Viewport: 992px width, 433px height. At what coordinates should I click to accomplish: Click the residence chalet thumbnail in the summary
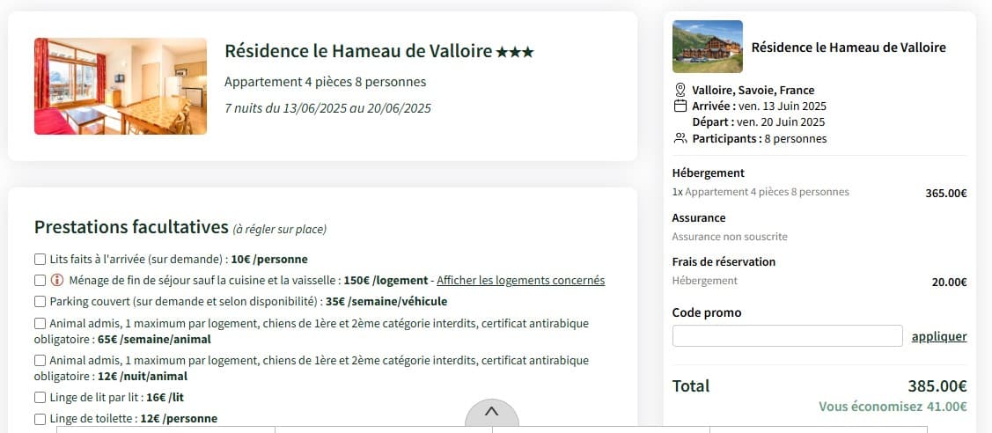(x=707, y=47)
